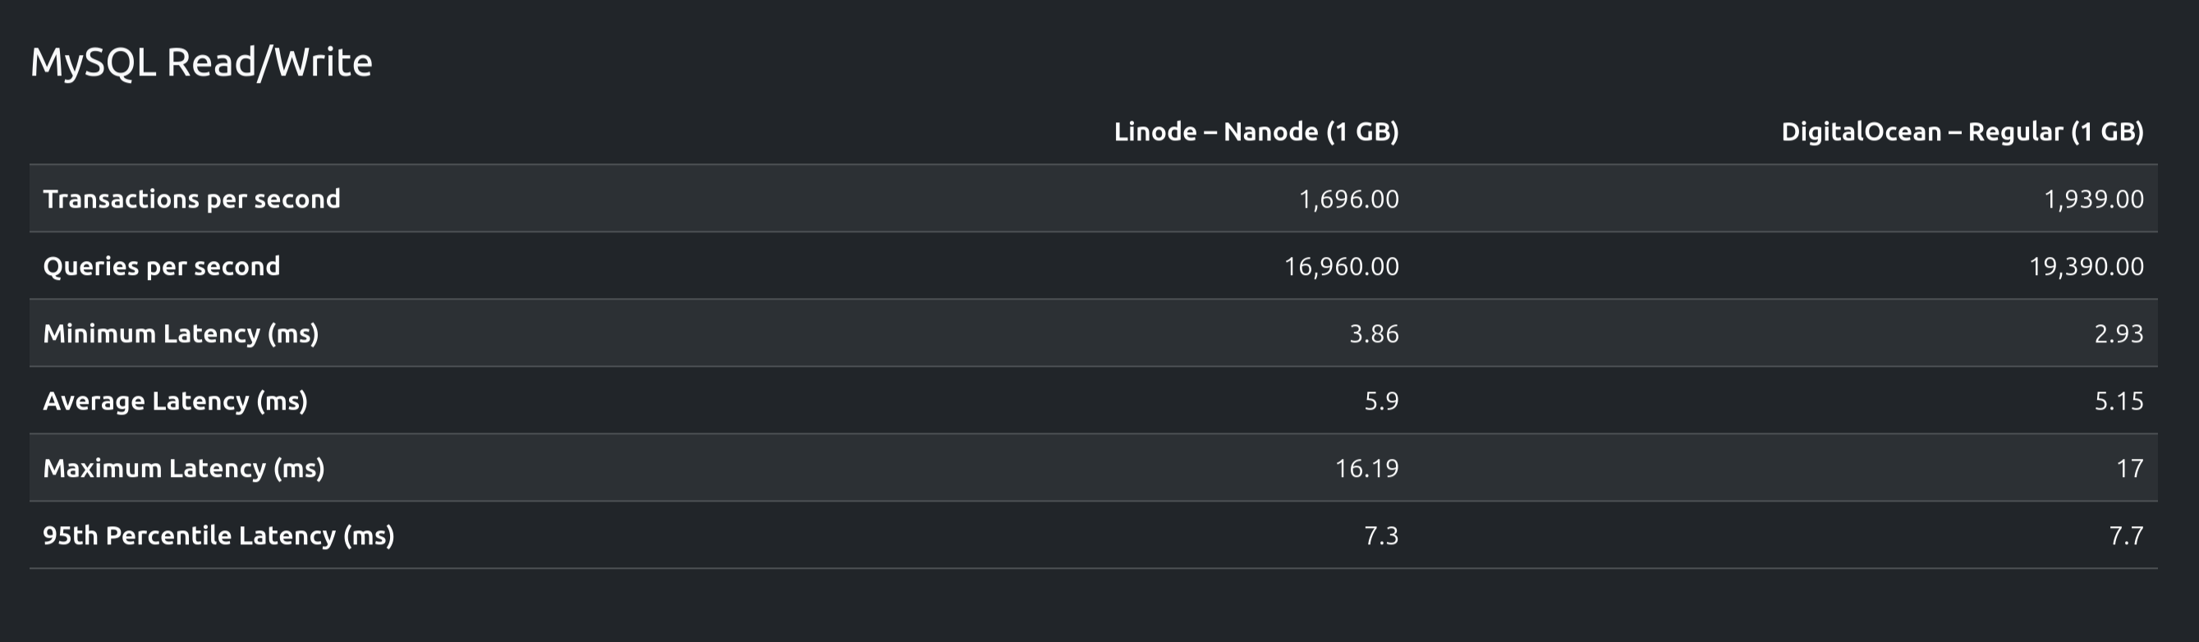This screenshot has height=642, width=2199.
Task: Select the Linode maximum latency 16.19
Action: pos(1366,468)
